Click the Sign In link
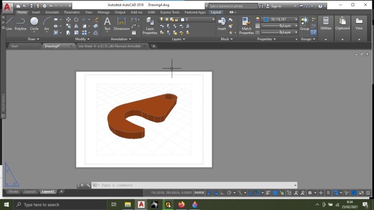Image resolution: width=374 pixels, height=210 pixels. (x=276, y=6)
